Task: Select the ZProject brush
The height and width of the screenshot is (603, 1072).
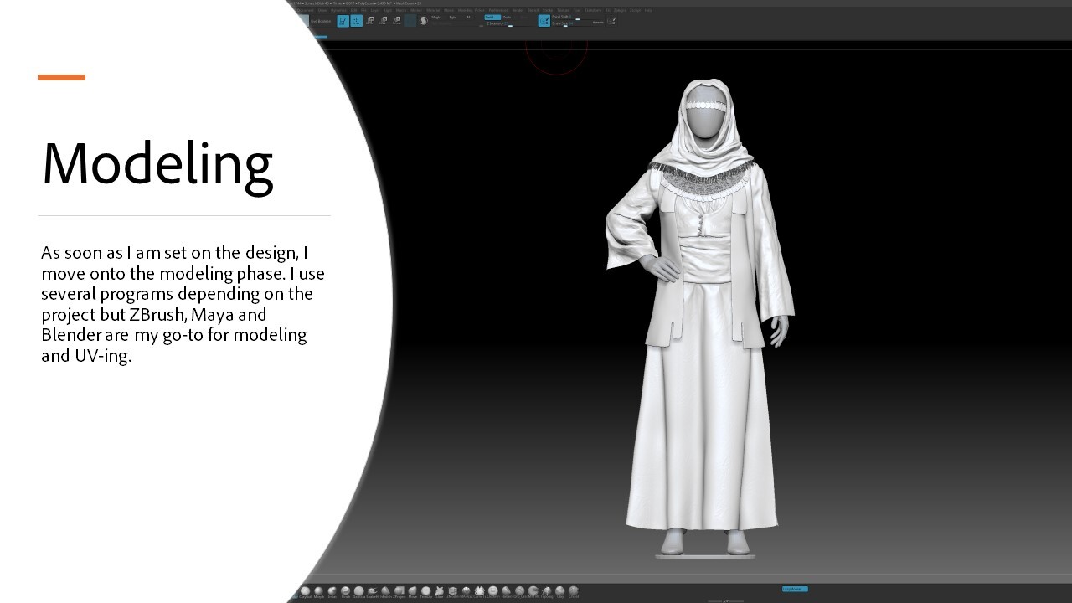Action: (399, 590)
